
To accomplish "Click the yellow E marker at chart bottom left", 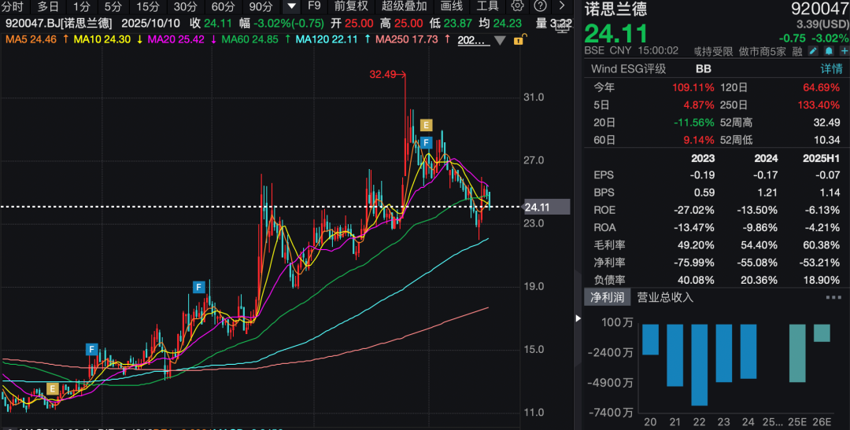I will click(x=52, y=388).
